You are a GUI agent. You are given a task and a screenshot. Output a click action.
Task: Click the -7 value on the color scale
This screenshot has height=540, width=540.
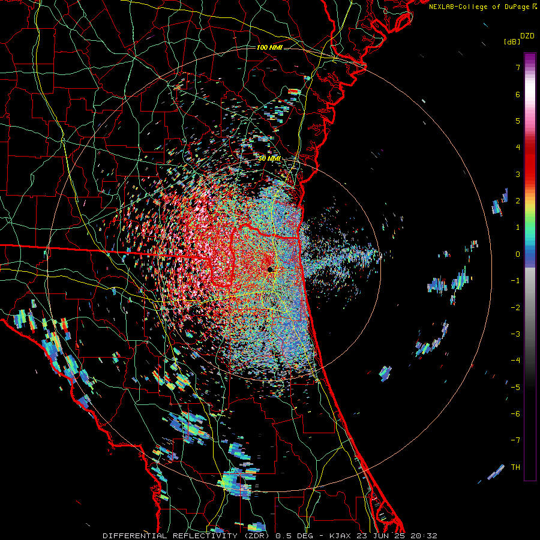(515, 440)
